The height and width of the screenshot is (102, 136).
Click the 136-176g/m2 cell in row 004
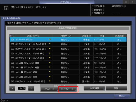point(103,54)
